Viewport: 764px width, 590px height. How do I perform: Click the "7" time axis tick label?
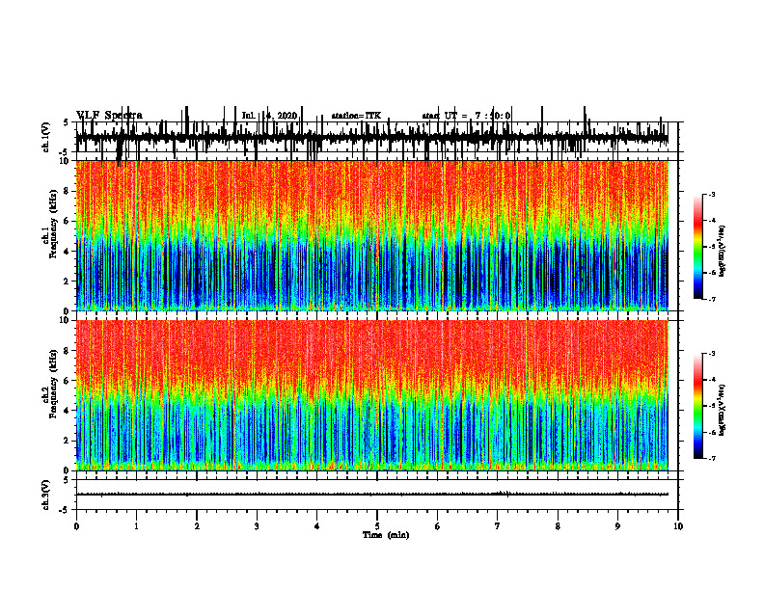498,526
